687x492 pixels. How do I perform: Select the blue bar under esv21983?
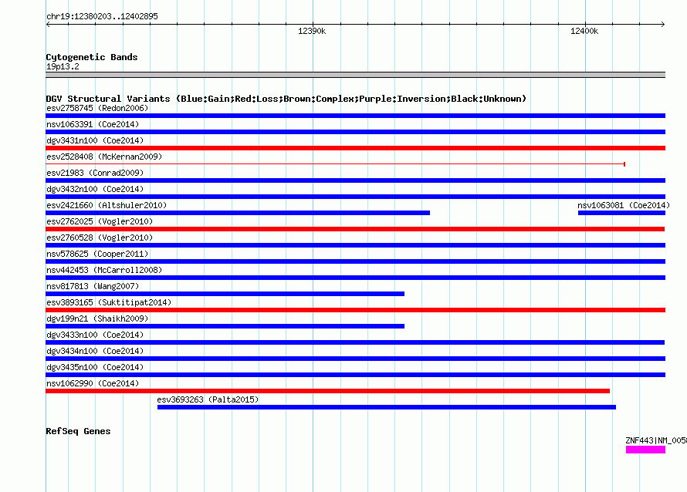tap(355, 180)
